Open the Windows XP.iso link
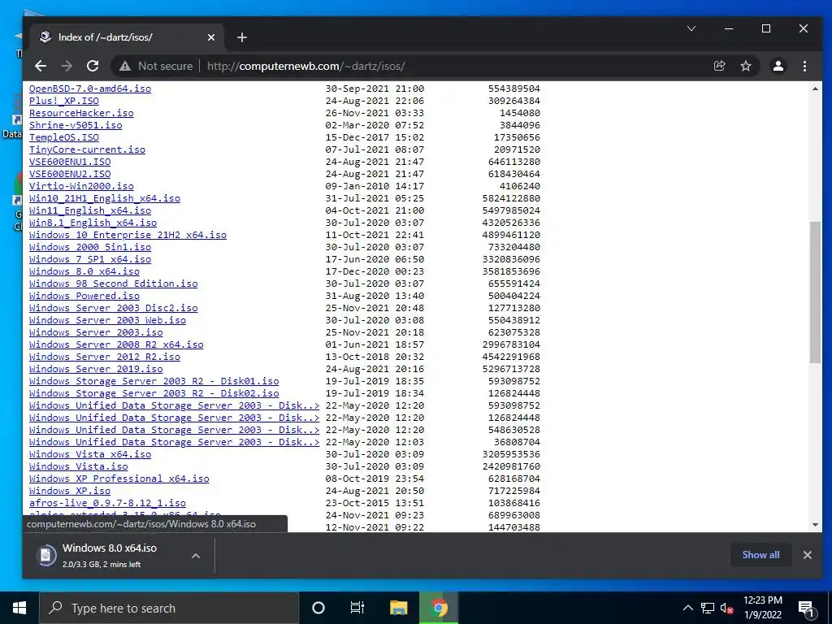Screen dimensions: 832x624 [x=70, y=492]
